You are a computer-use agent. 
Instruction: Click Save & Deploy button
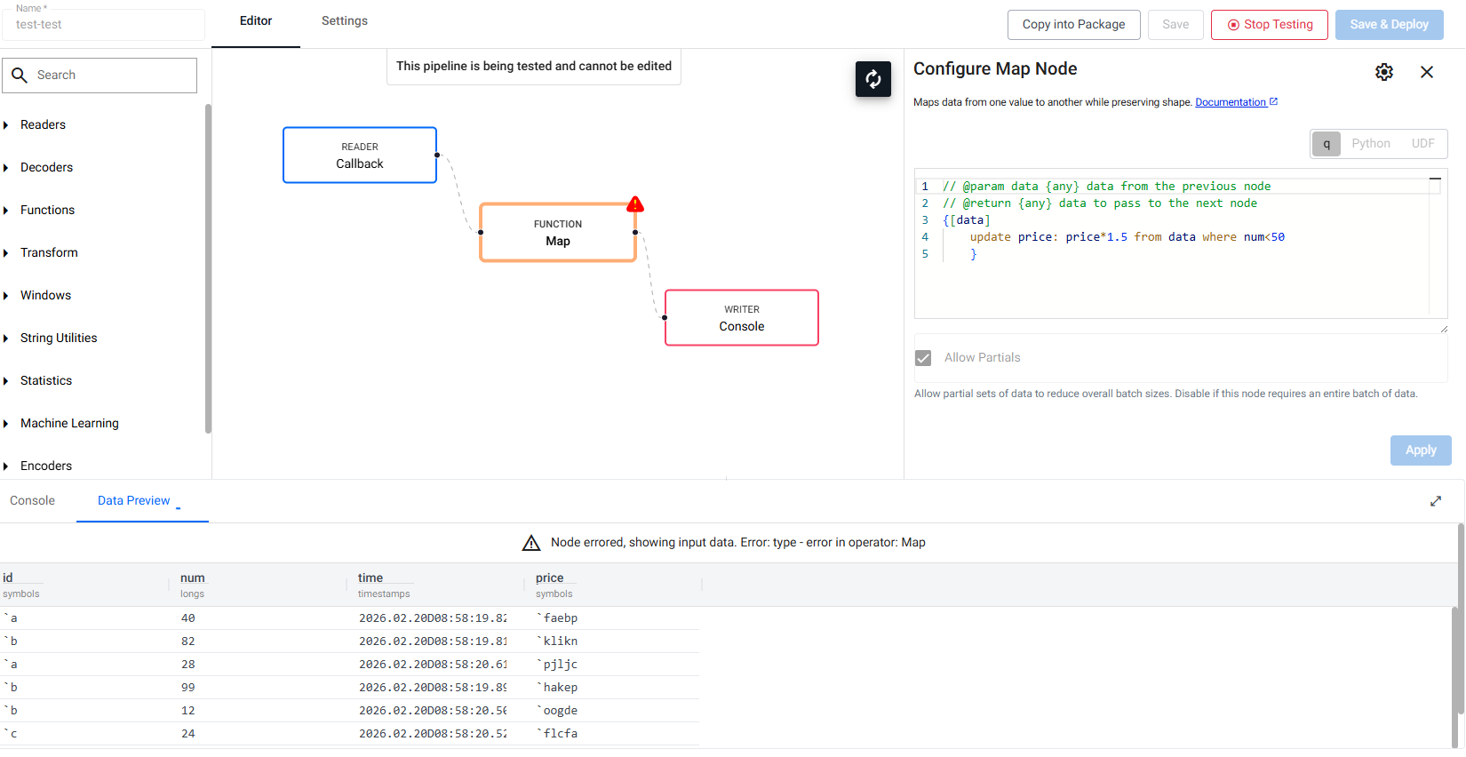(1390, 25)
